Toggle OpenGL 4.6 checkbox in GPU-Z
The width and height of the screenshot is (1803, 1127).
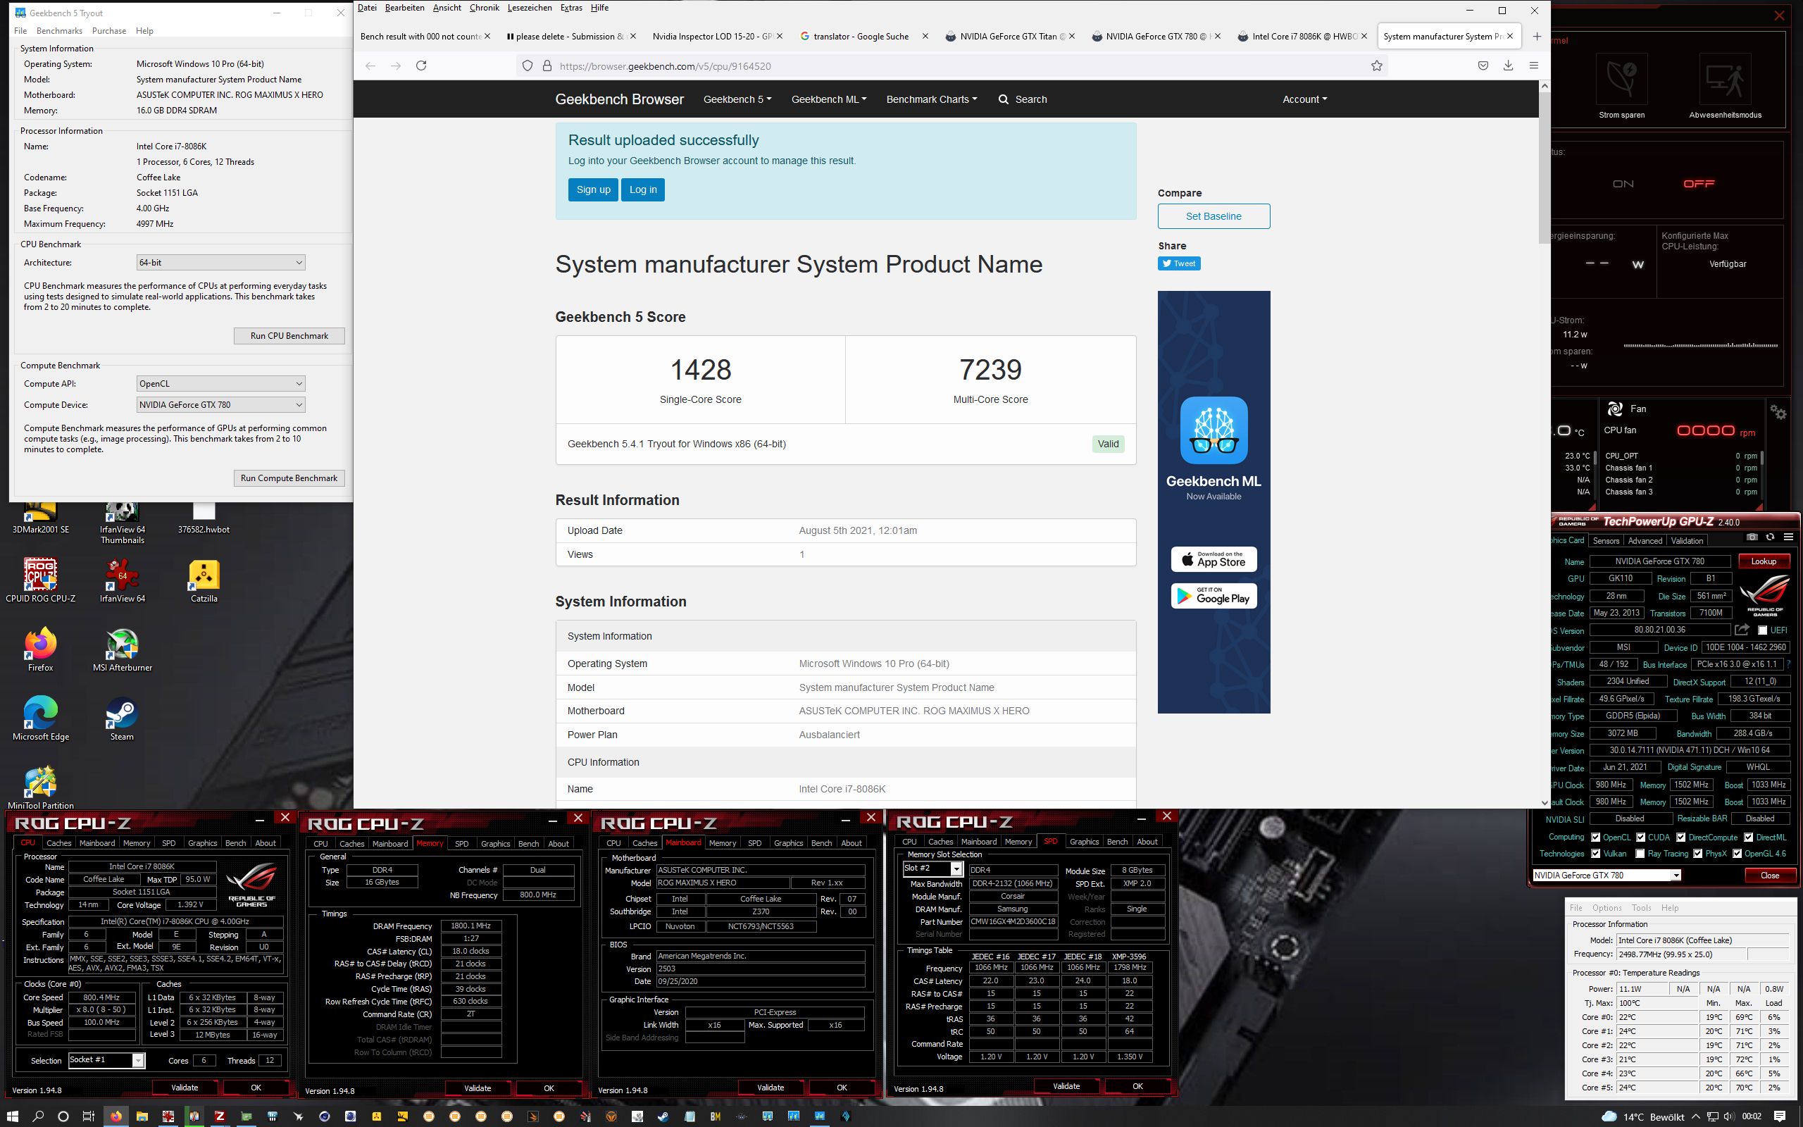[1737, 854]
